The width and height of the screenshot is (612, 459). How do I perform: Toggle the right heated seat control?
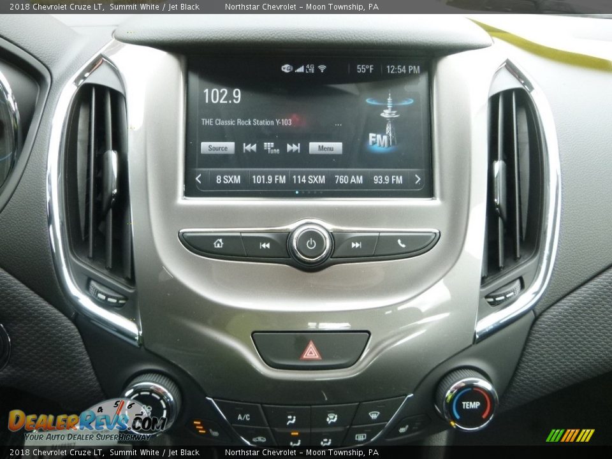click(x=404, y=427)
